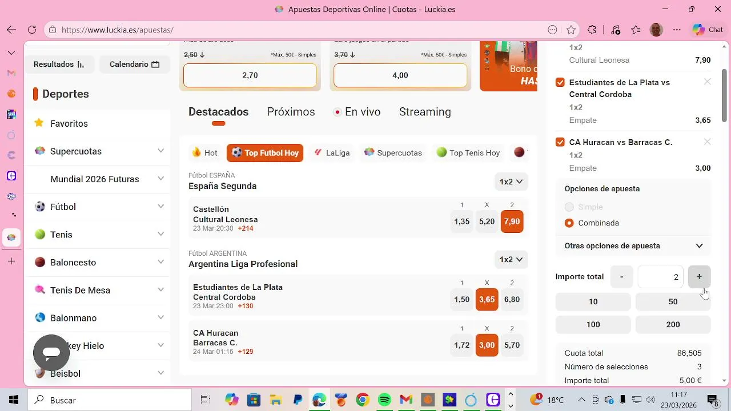Image resolution: width=731 pixels, height=411 pixels.
Task: Open +129 more markets for Huracan
Action: [246, 352]
